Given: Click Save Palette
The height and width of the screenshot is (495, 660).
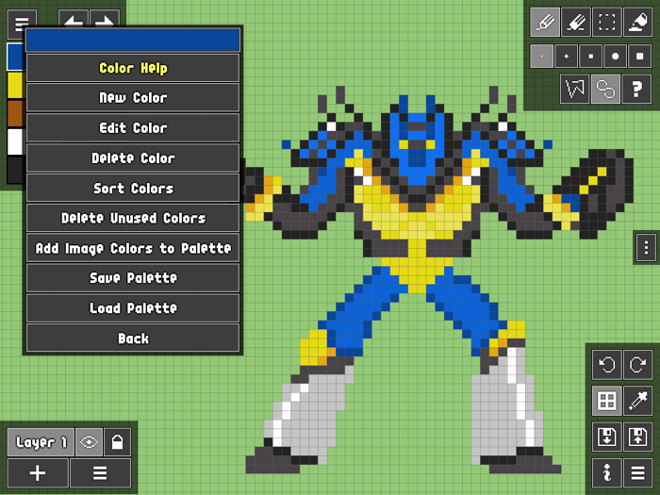Looking at the screenshot, I should click(133, 278).
